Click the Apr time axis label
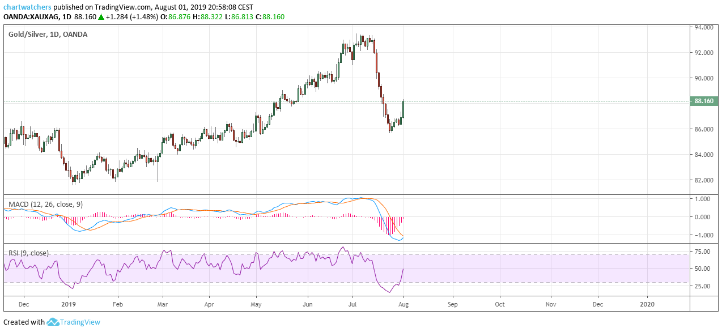The width and height of the screenshot is (722, 332). (209, 304)
